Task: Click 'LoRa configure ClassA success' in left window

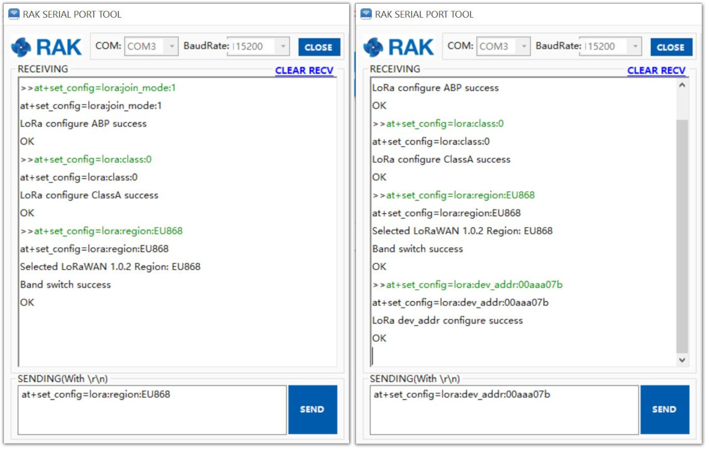Action: click(89, 195)
